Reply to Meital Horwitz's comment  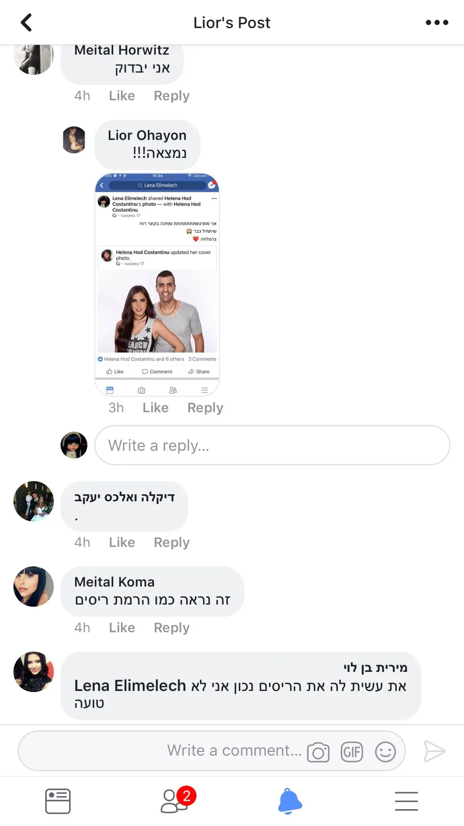(x=172, y=96)
